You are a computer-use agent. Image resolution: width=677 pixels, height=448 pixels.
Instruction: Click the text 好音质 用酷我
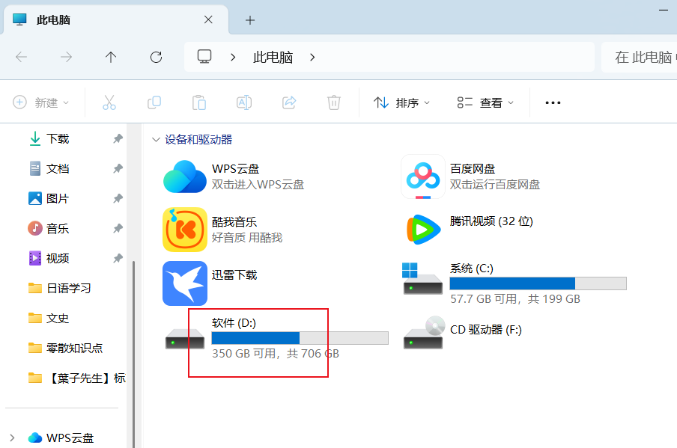[x=247, y=238]
